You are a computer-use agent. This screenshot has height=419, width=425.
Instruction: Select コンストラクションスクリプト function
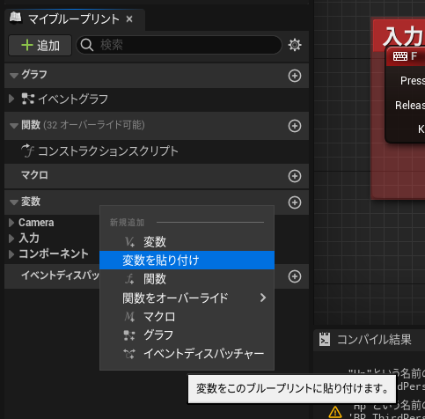[157, 151]
